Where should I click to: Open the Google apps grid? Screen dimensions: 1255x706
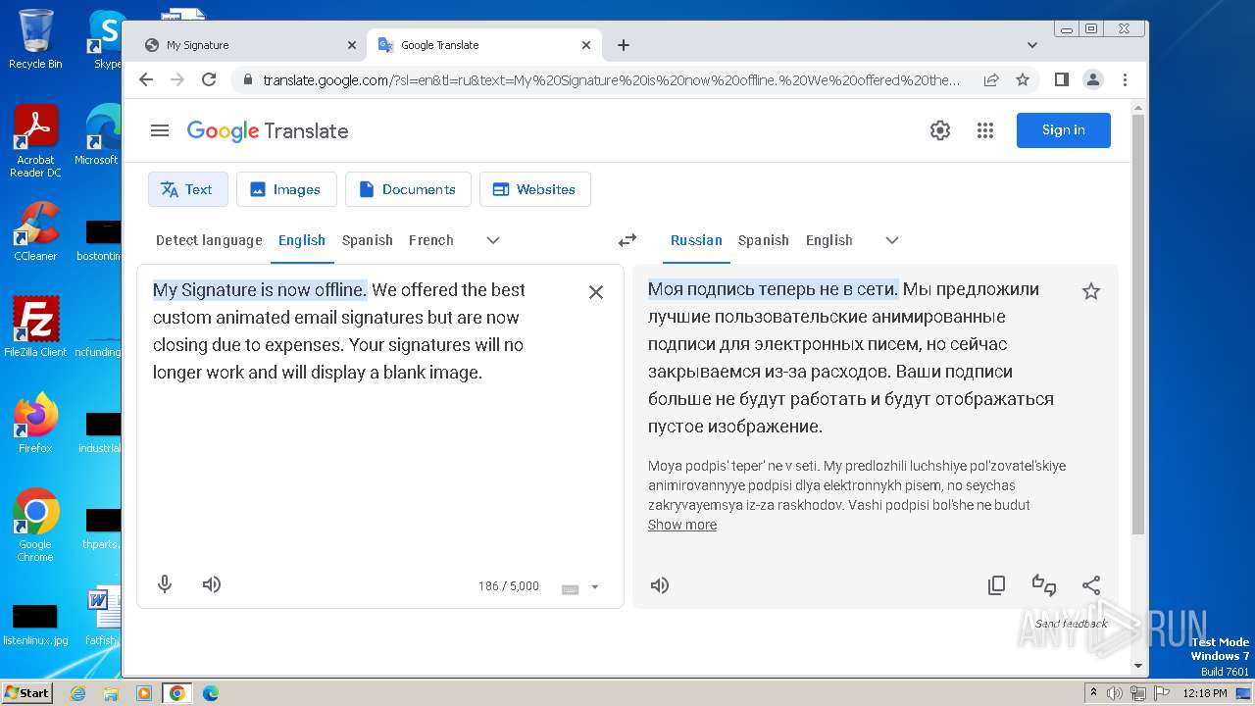pos(985,130)
